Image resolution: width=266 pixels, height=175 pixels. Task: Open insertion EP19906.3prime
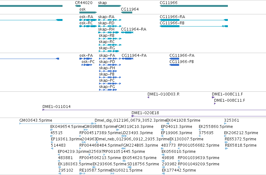[162, 136]
